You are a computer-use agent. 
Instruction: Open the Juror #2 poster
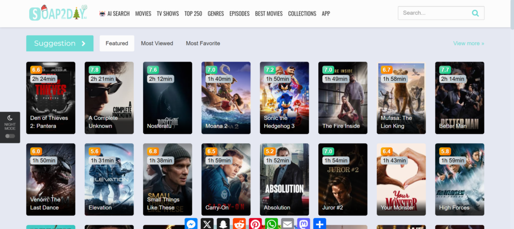click(x=343, y=179)
